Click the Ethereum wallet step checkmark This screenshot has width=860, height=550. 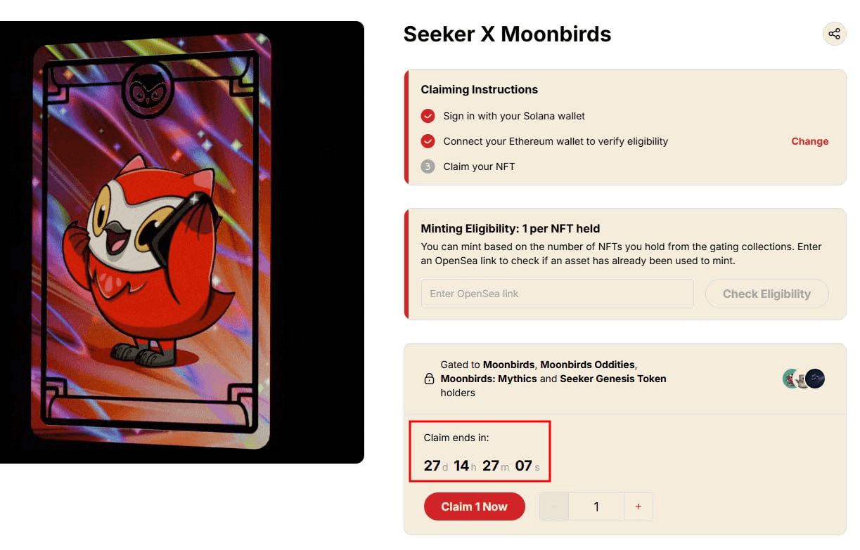click(428, 141)
